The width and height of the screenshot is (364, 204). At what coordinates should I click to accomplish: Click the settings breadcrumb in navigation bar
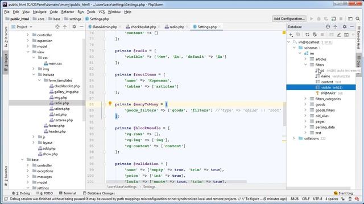point(75,19)
